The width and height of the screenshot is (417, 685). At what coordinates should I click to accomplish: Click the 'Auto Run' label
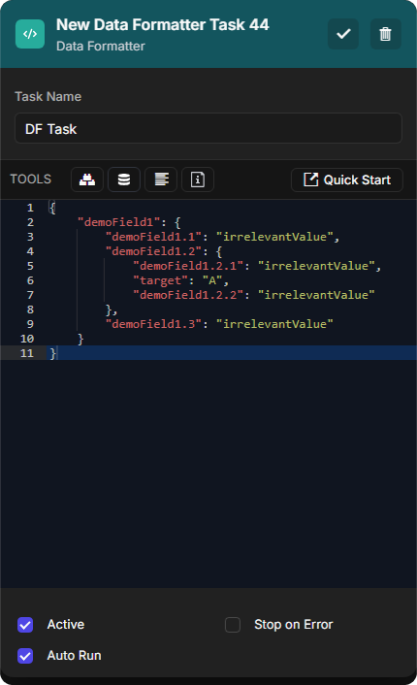click(75, 656)
